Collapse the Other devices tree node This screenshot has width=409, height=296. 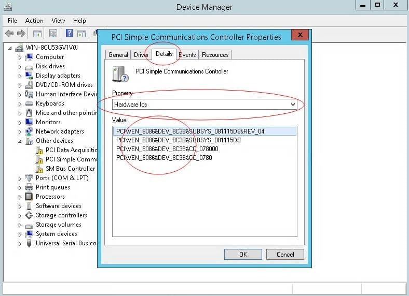(20, 141)
